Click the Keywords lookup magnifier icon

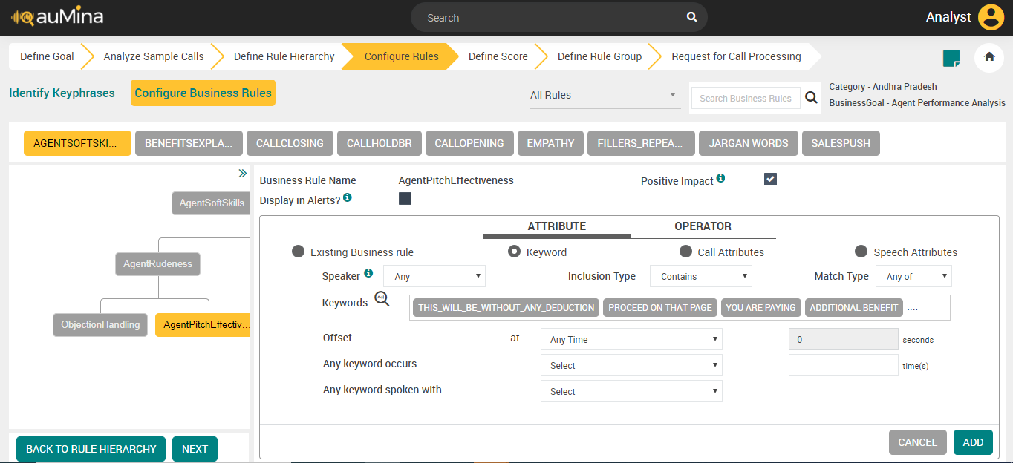tap(382, 299)
